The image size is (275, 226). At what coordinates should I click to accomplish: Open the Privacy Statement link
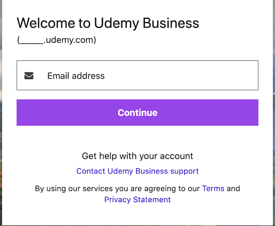click(137, 200)
